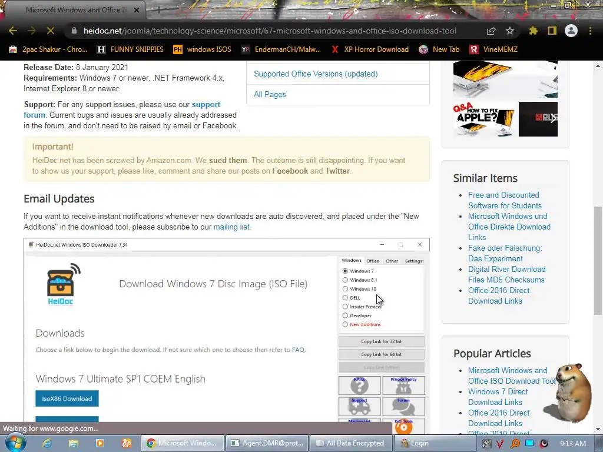The height and width of the screenshot is (452, 603).
Task: Open the Privacy Policy icon
Action: [x=403, y=385]
